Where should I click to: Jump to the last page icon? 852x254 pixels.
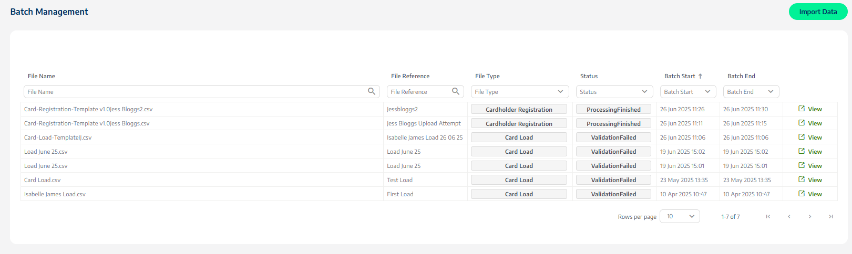pos(831,217)
